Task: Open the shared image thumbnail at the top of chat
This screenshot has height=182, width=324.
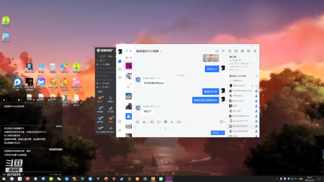Action: (x=211, y=58)
